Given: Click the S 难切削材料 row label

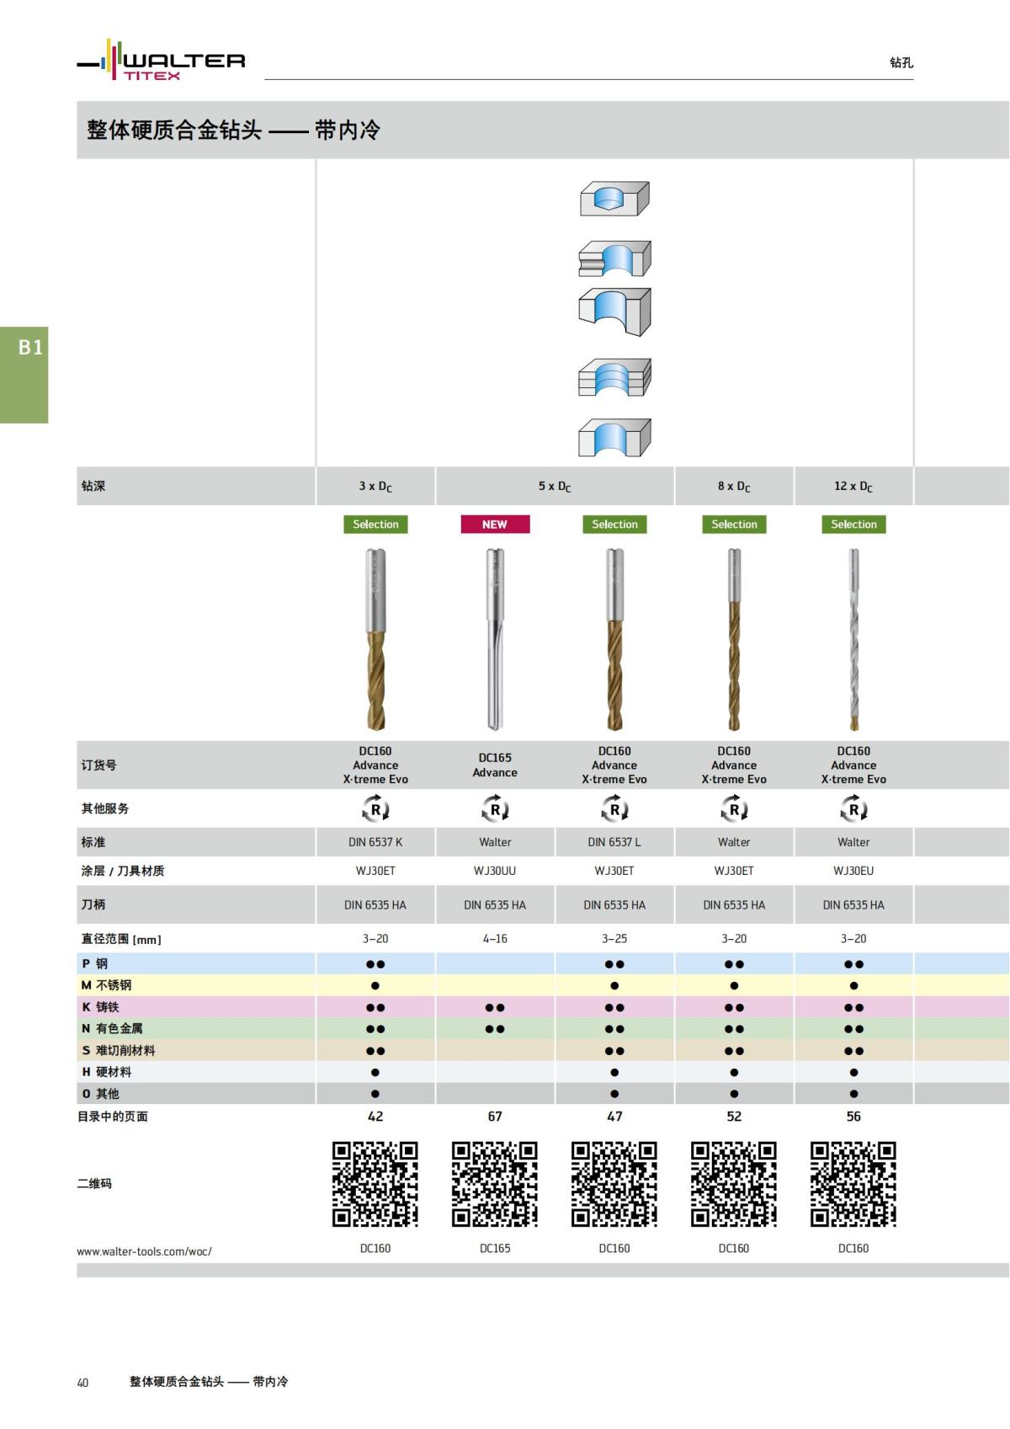Looking at the screenshot, I should [118, 1050].
